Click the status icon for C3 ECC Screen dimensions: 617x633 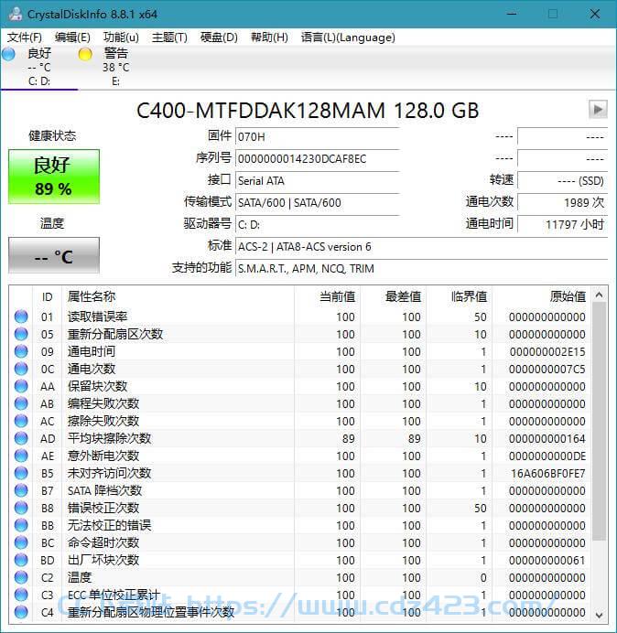(21, 595)
